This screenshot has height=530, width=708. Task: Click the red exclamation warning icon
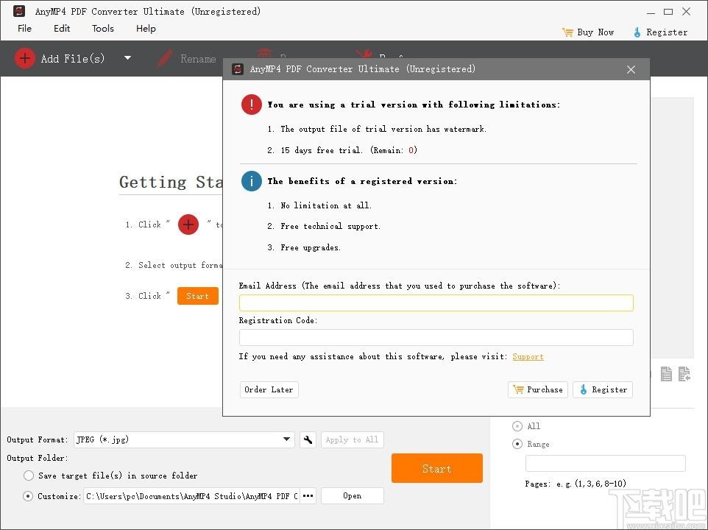[252, 105]
